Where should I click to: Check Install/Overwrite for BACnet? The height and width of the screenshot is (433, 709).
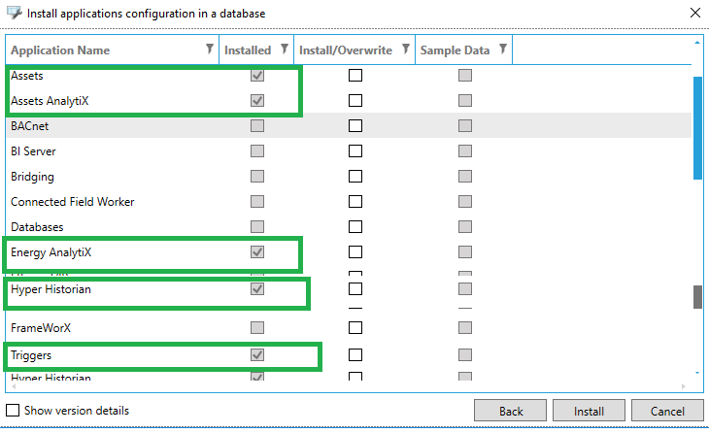pos(355,126)
